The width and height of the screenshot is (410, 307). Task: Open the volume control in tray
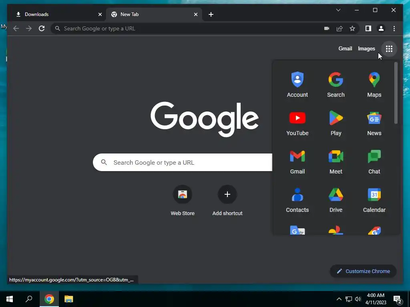tap(358, 299)
